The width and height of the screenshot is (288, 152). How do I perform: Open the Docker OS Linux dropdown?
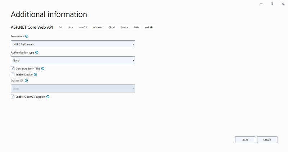73,88
